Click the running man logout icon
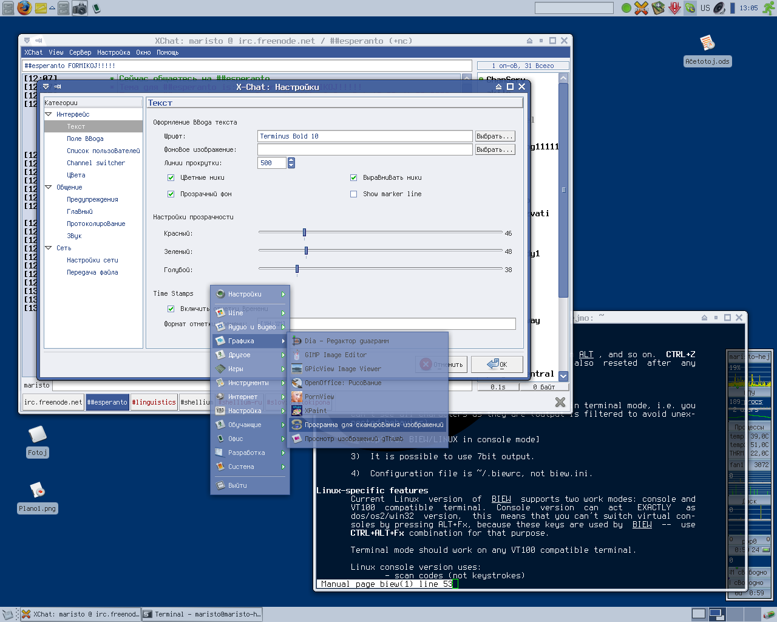 pyautogui.click(x=769, y=8)
